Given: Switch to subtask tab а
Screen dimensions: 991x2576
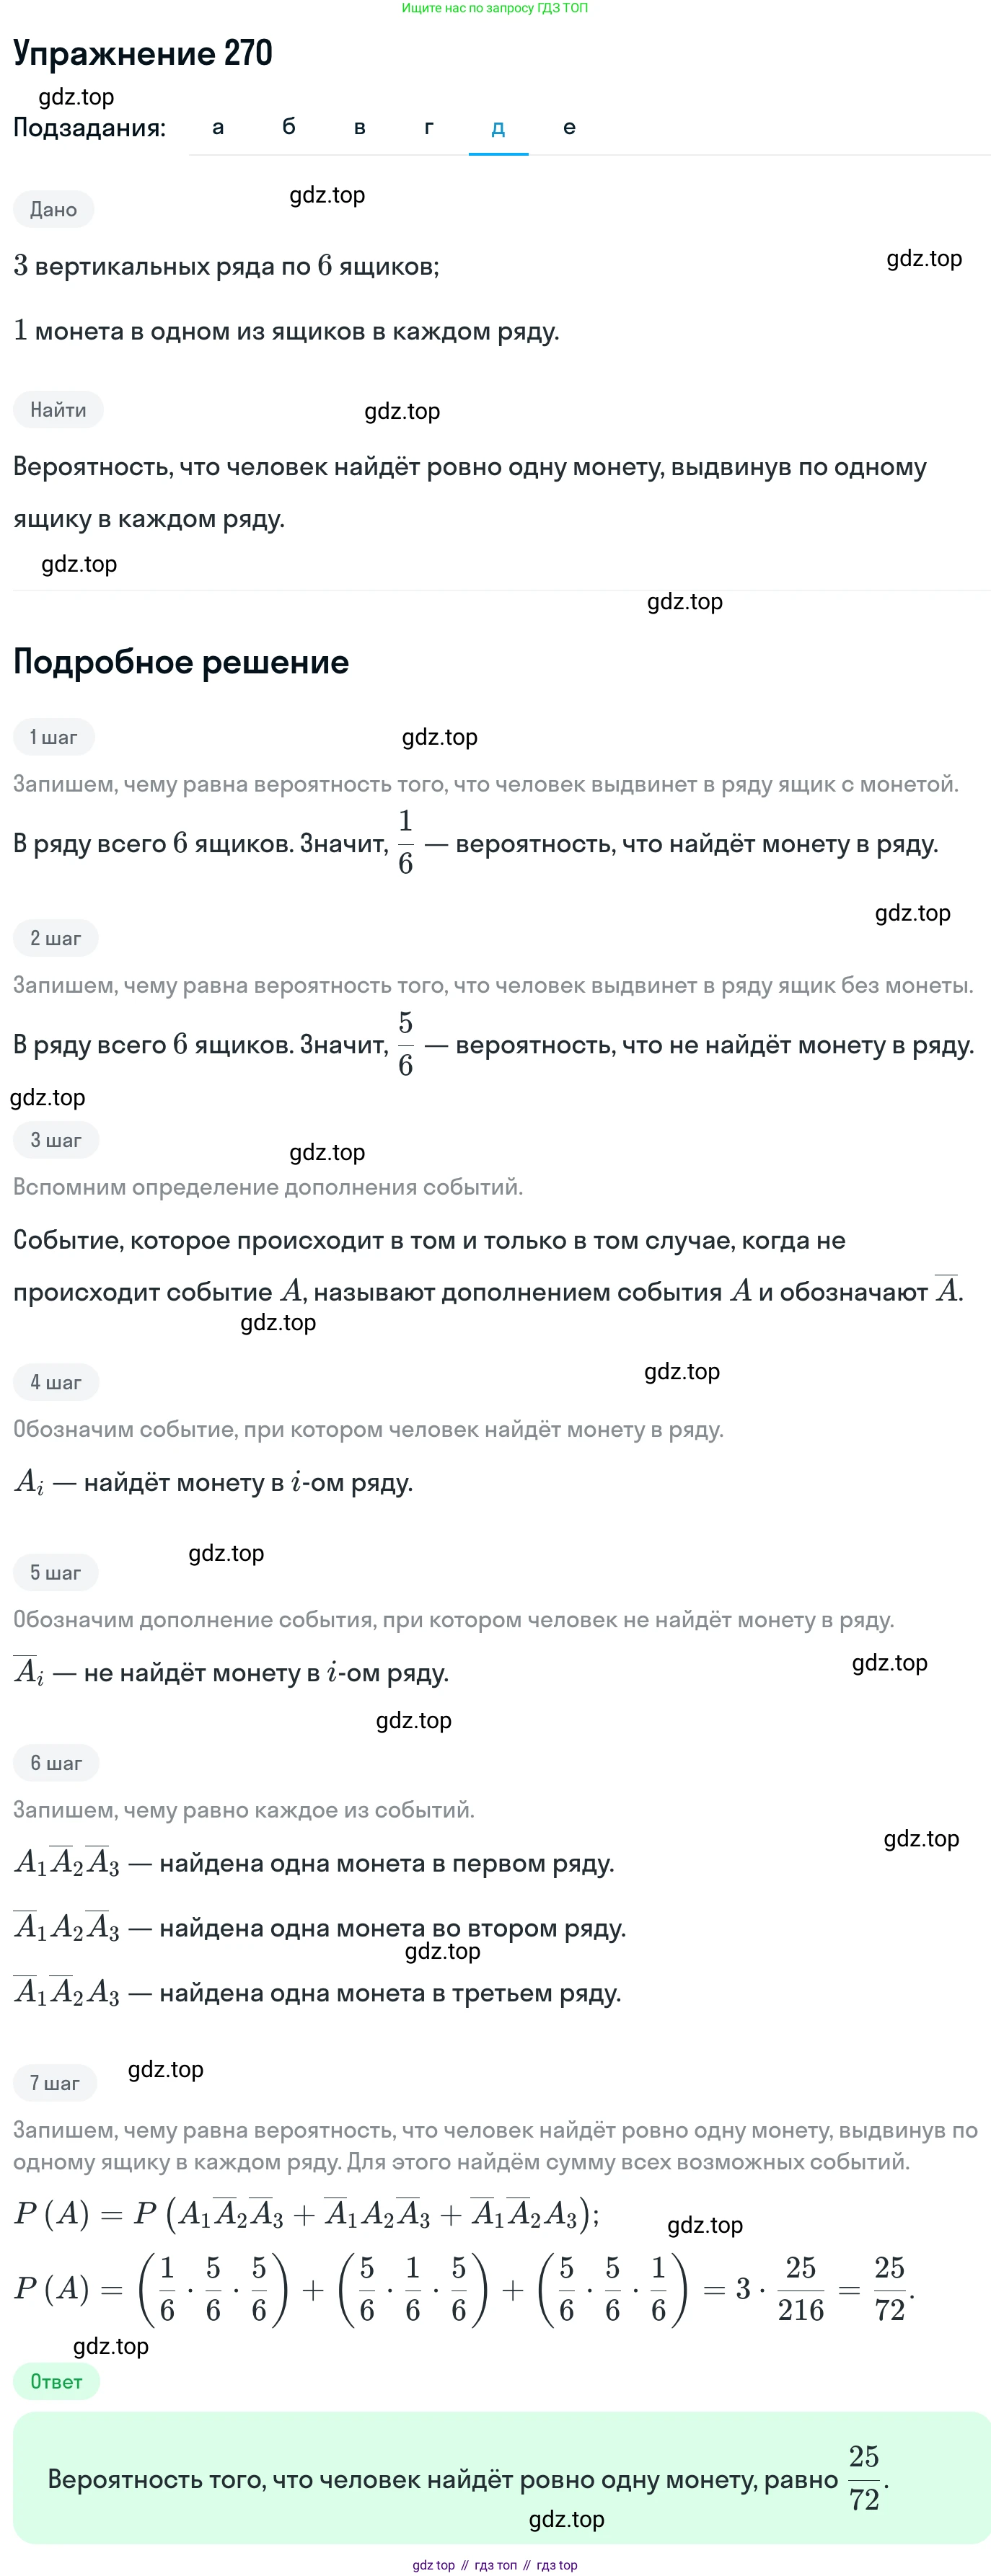Looking at the screenshot, I should pyautogui.click(x=218, y=127).
